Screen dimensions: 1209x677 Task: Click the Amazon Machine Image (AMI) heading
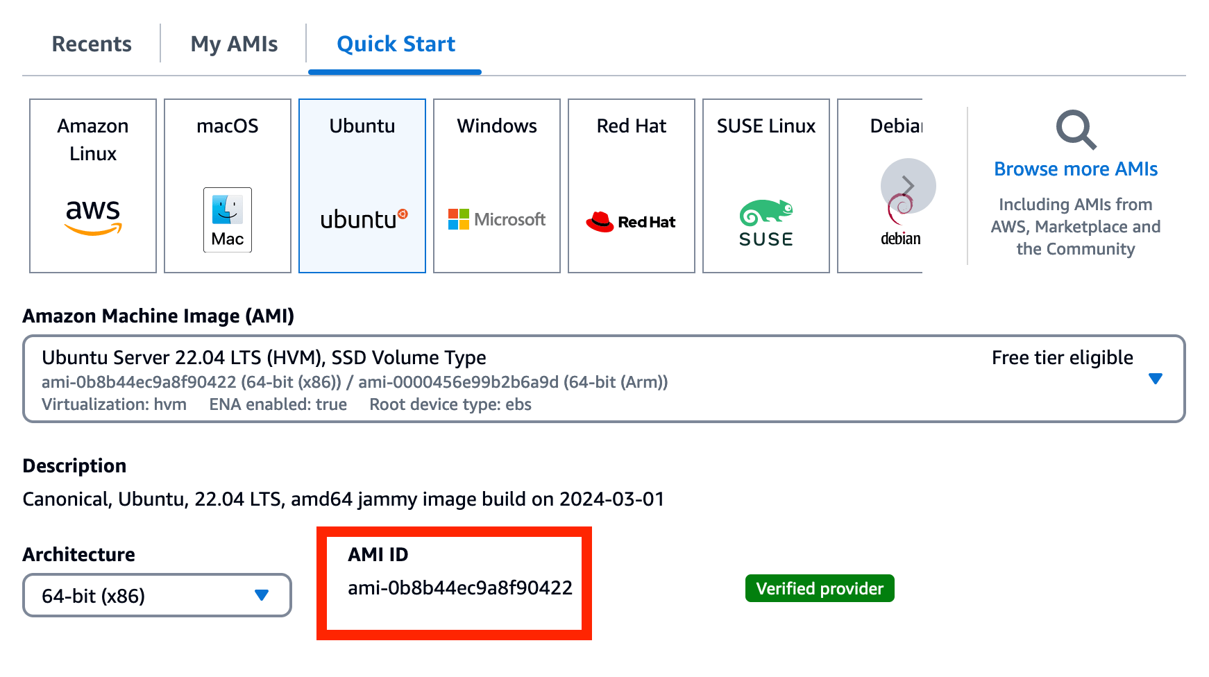pos(158,316)
